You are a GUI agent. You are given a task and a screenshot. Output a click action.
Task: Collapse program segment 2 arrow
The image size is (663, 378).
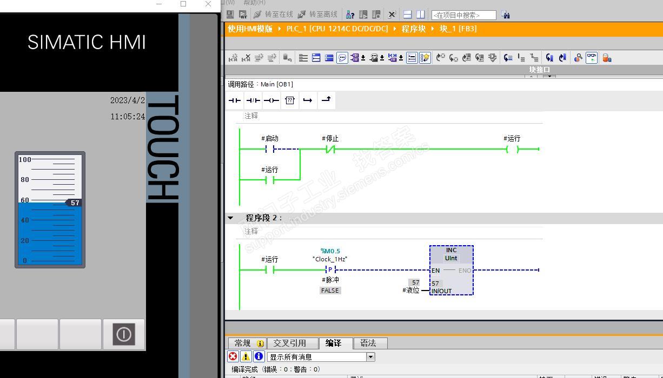231,218
